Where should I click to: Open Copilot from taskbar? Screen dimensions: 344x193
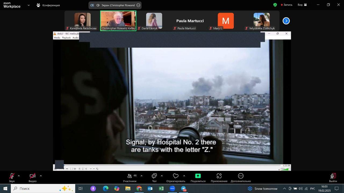click(x=117, y=188)
